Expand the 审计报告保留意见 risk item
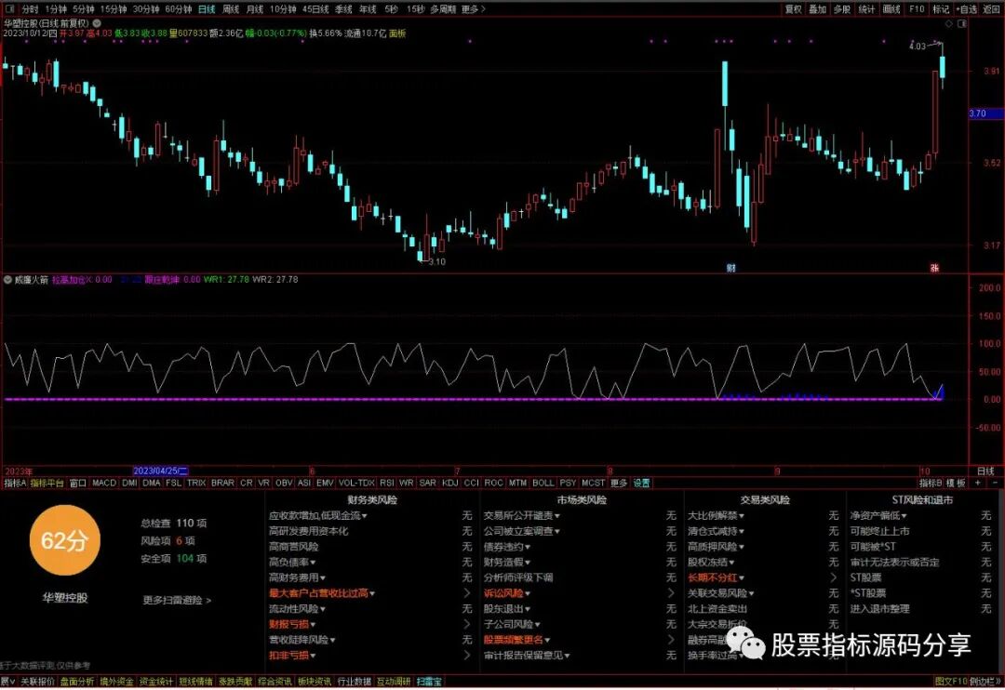1005x690 pixels. [527, 656]
